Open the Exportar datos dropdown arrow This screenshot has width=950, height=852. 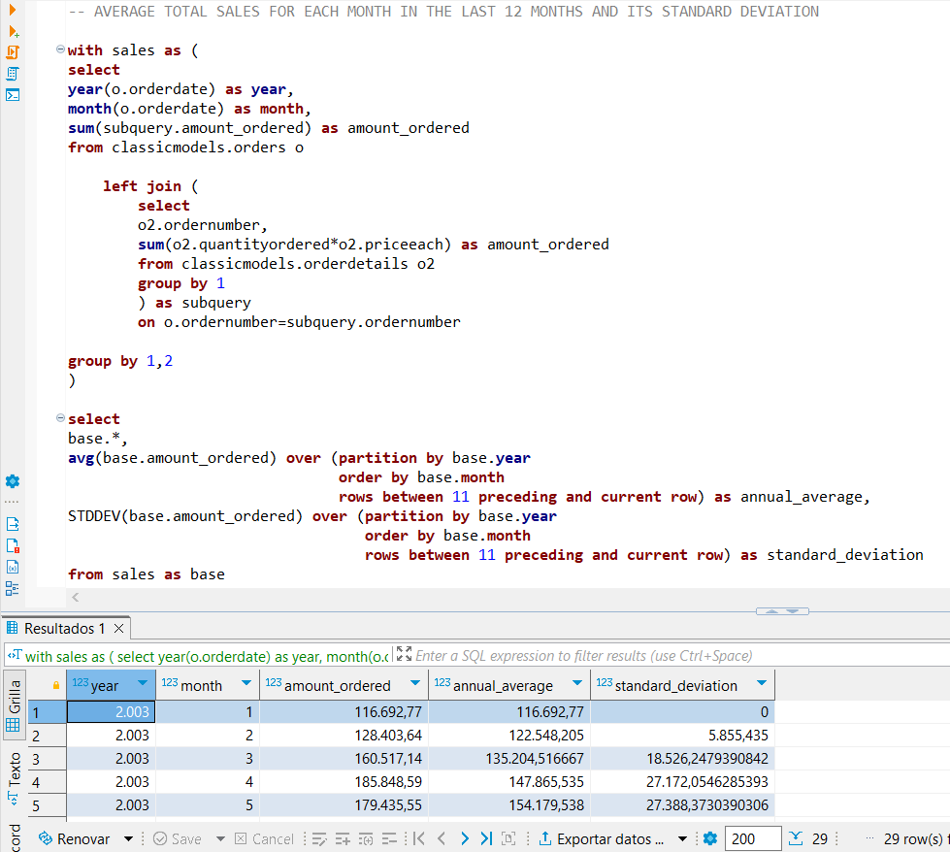pyautogui.click(x=683, y=839)
